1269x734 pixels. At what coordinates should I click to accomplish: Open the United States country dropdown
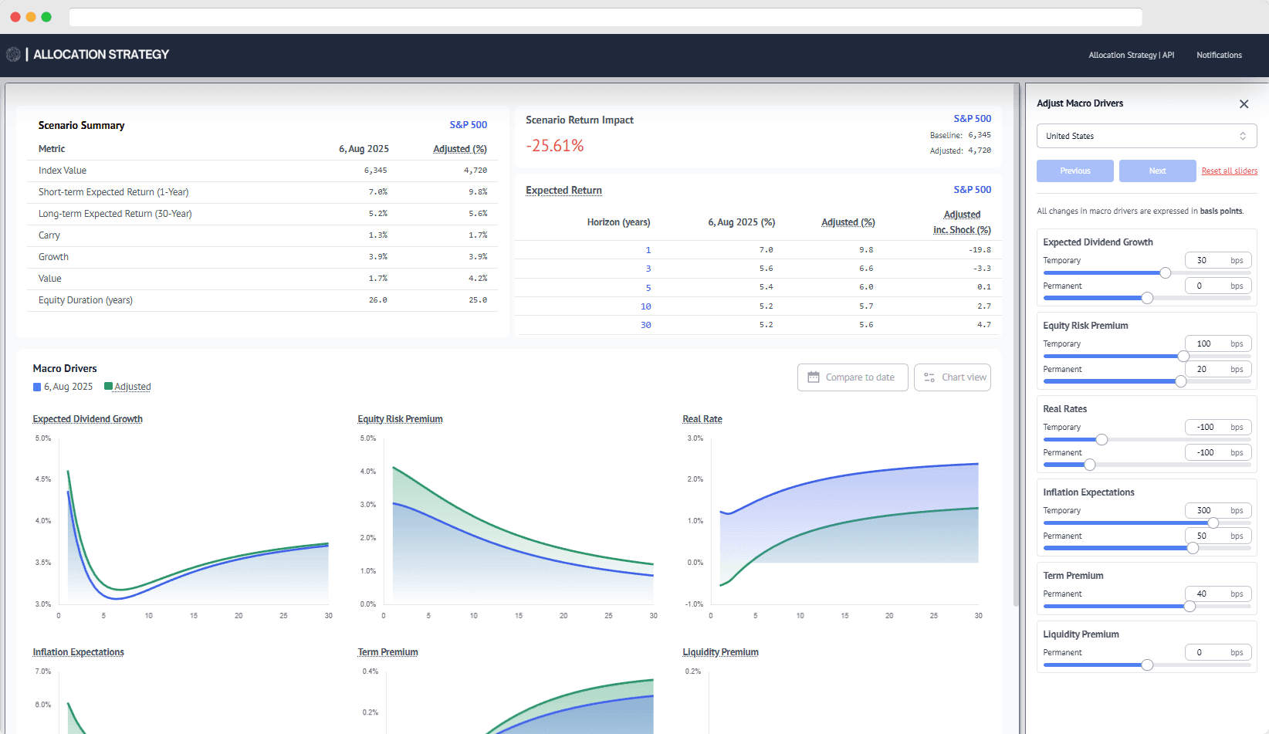coord(1146,136)
